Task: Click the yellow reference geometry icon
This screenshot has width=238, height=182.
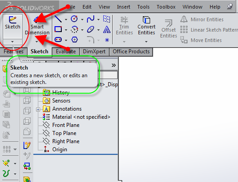Action: [x=6, y=163]
